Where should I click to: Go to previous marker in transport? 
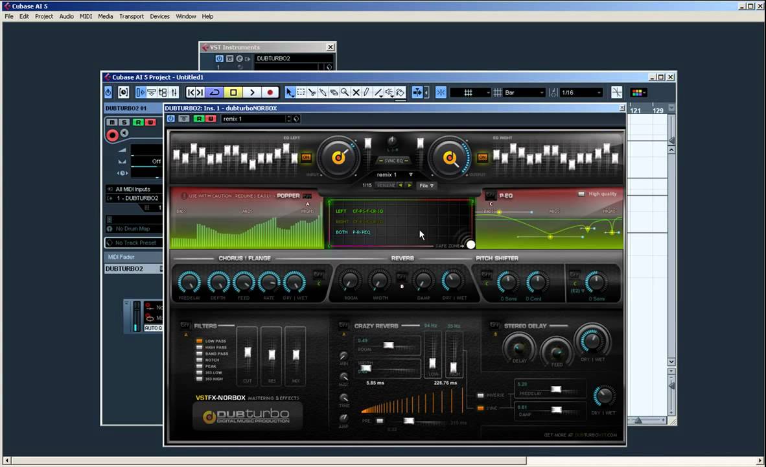(x=191, y=92)
